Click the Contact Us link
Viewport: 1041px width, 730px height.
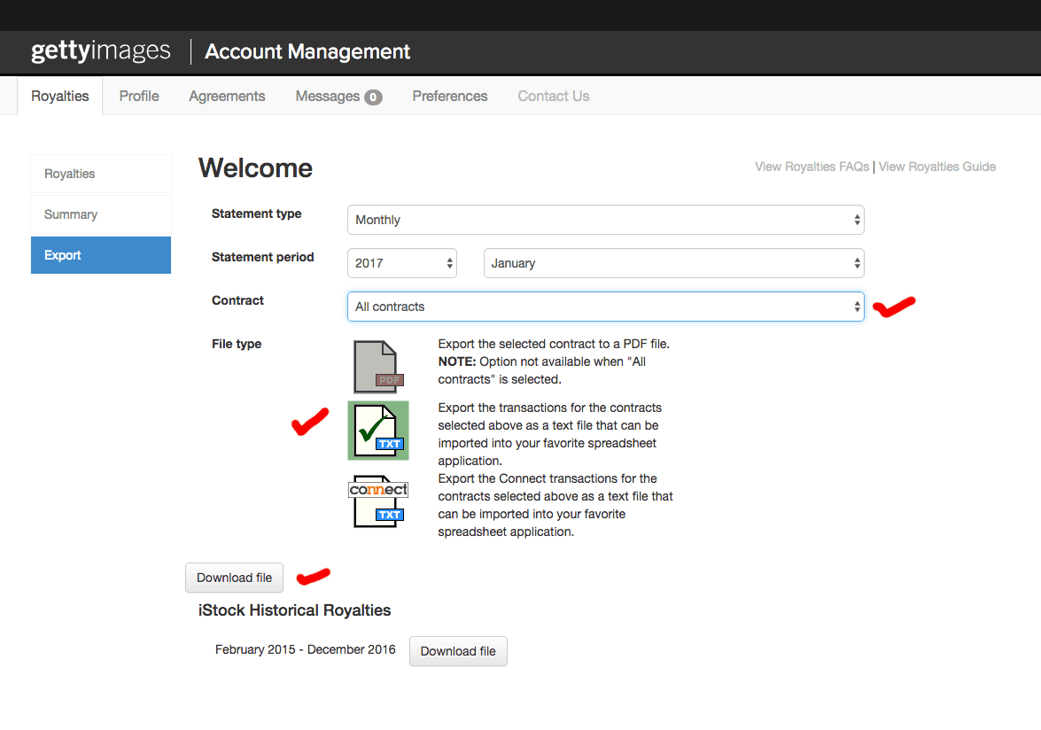point(554,97)
